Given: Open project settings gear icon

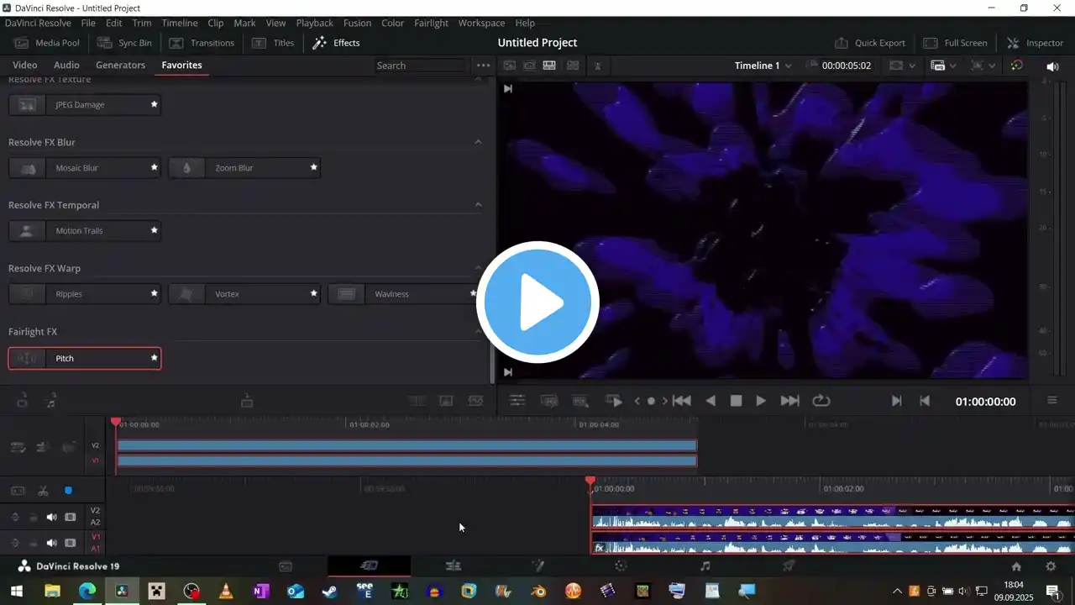Looking at the screenshot, I should point(1050,566).
